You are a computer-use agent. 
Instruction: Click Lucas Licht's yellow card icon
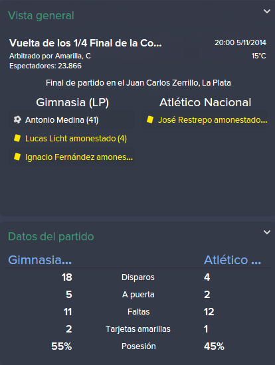pos(17,138)
